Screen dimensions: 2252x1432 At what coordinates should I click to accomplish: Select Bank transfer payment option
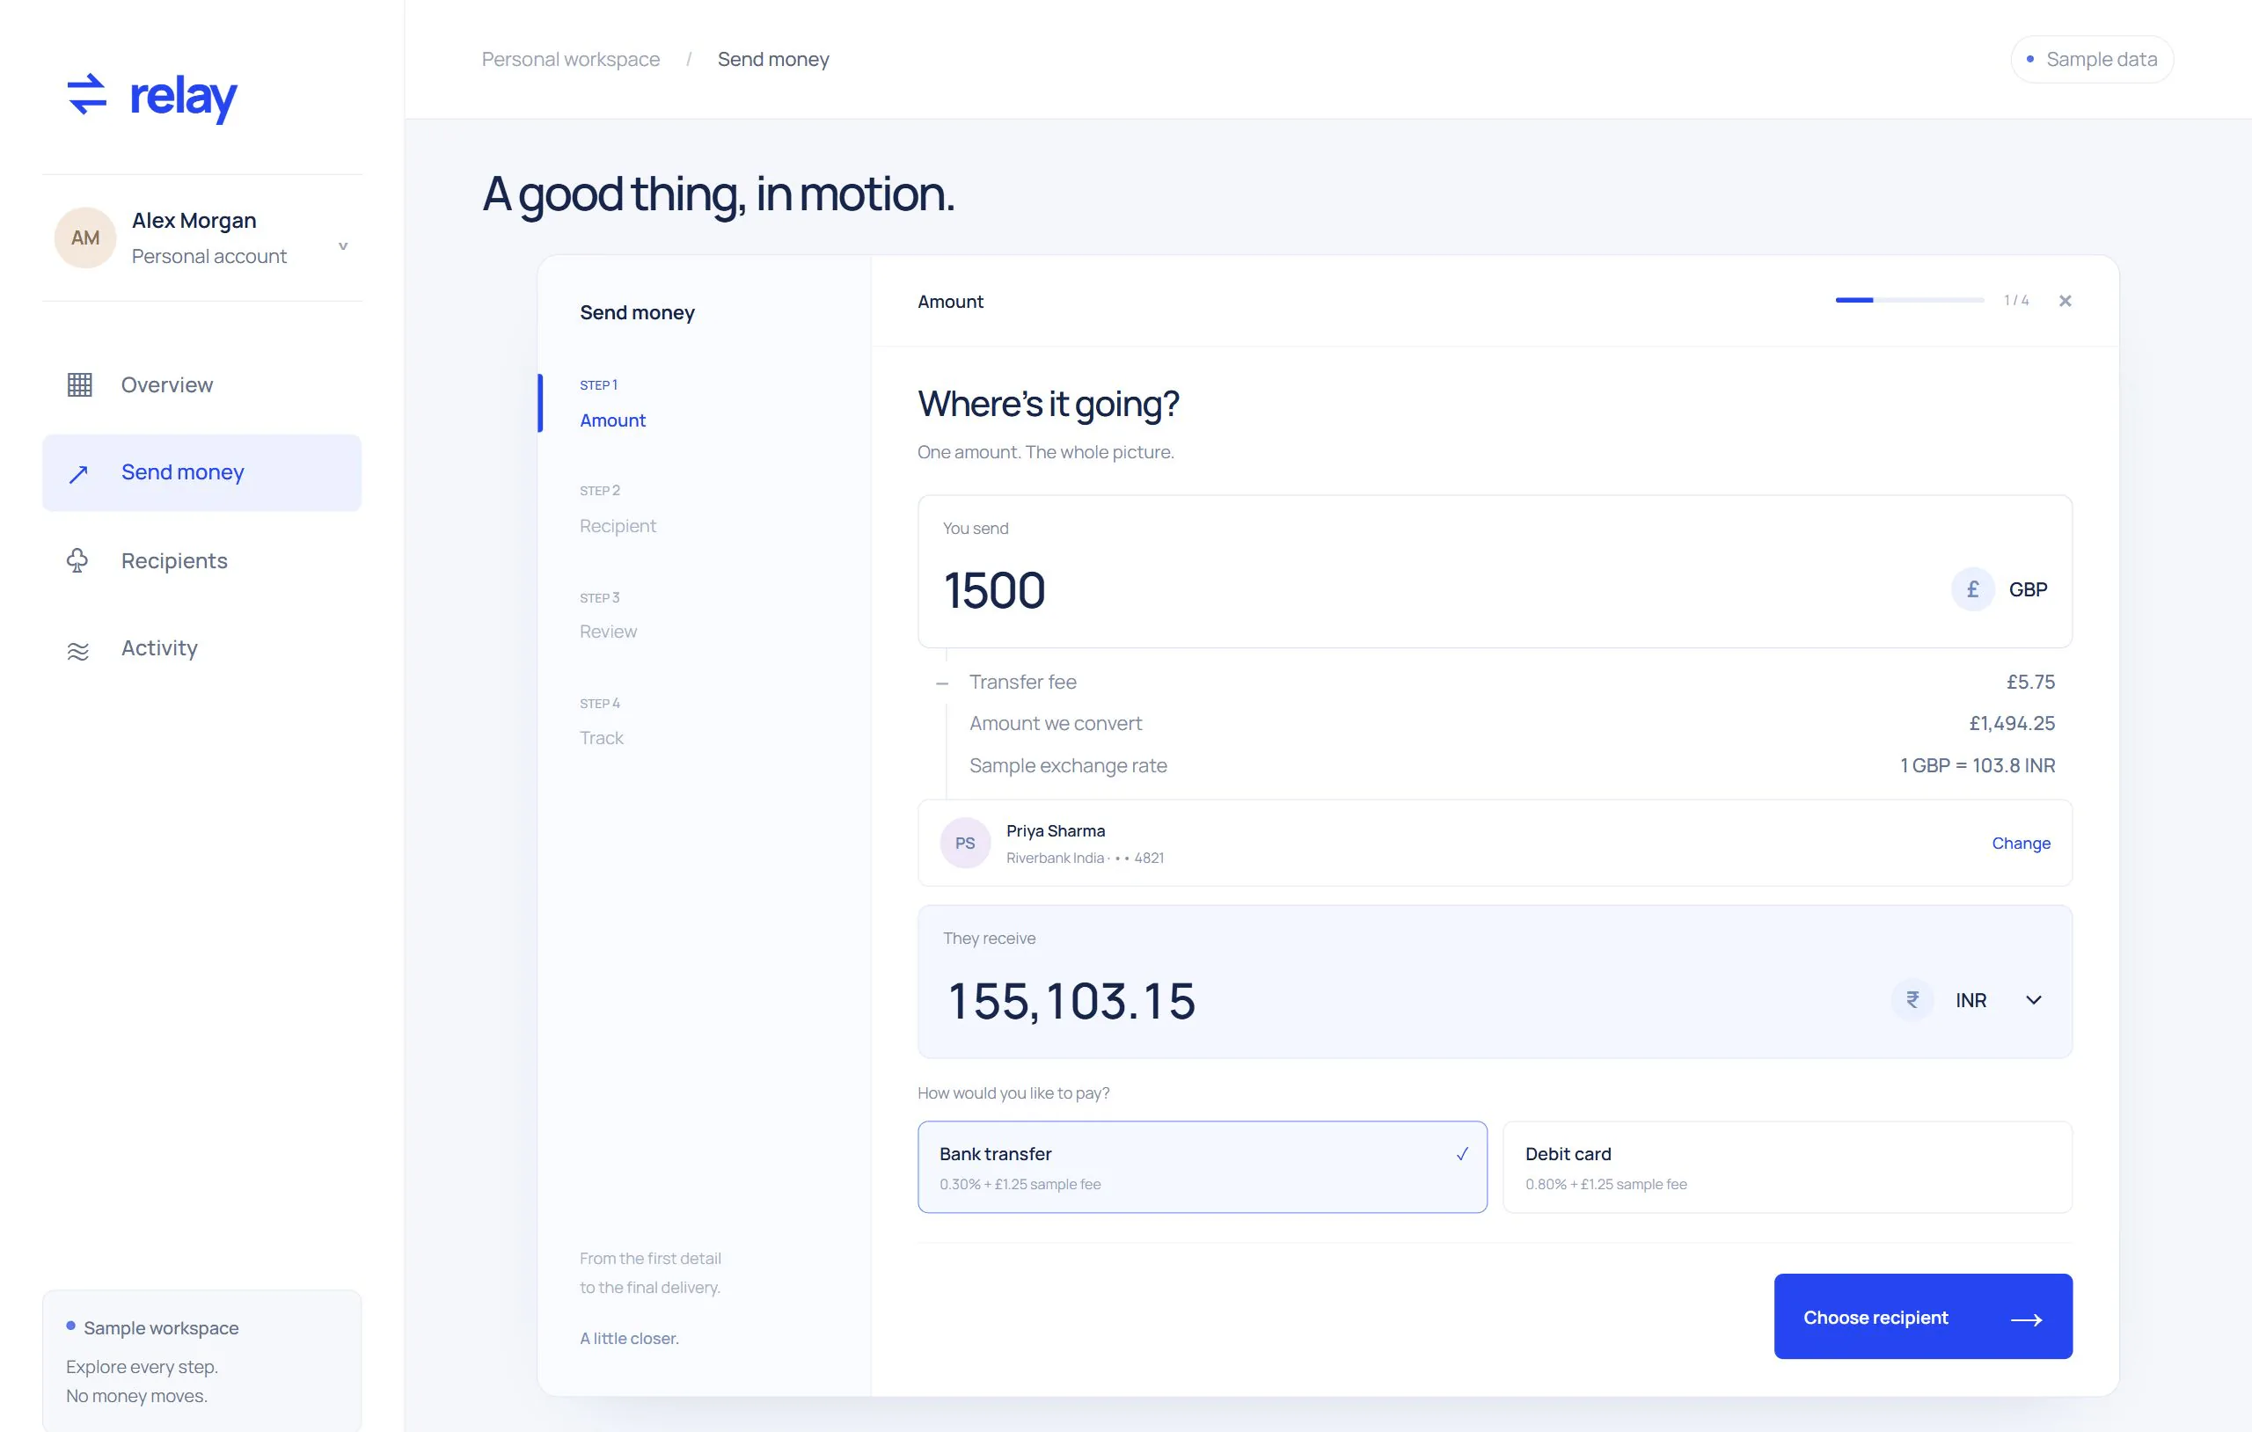pyautogui.click(x=1202, y=1166)
